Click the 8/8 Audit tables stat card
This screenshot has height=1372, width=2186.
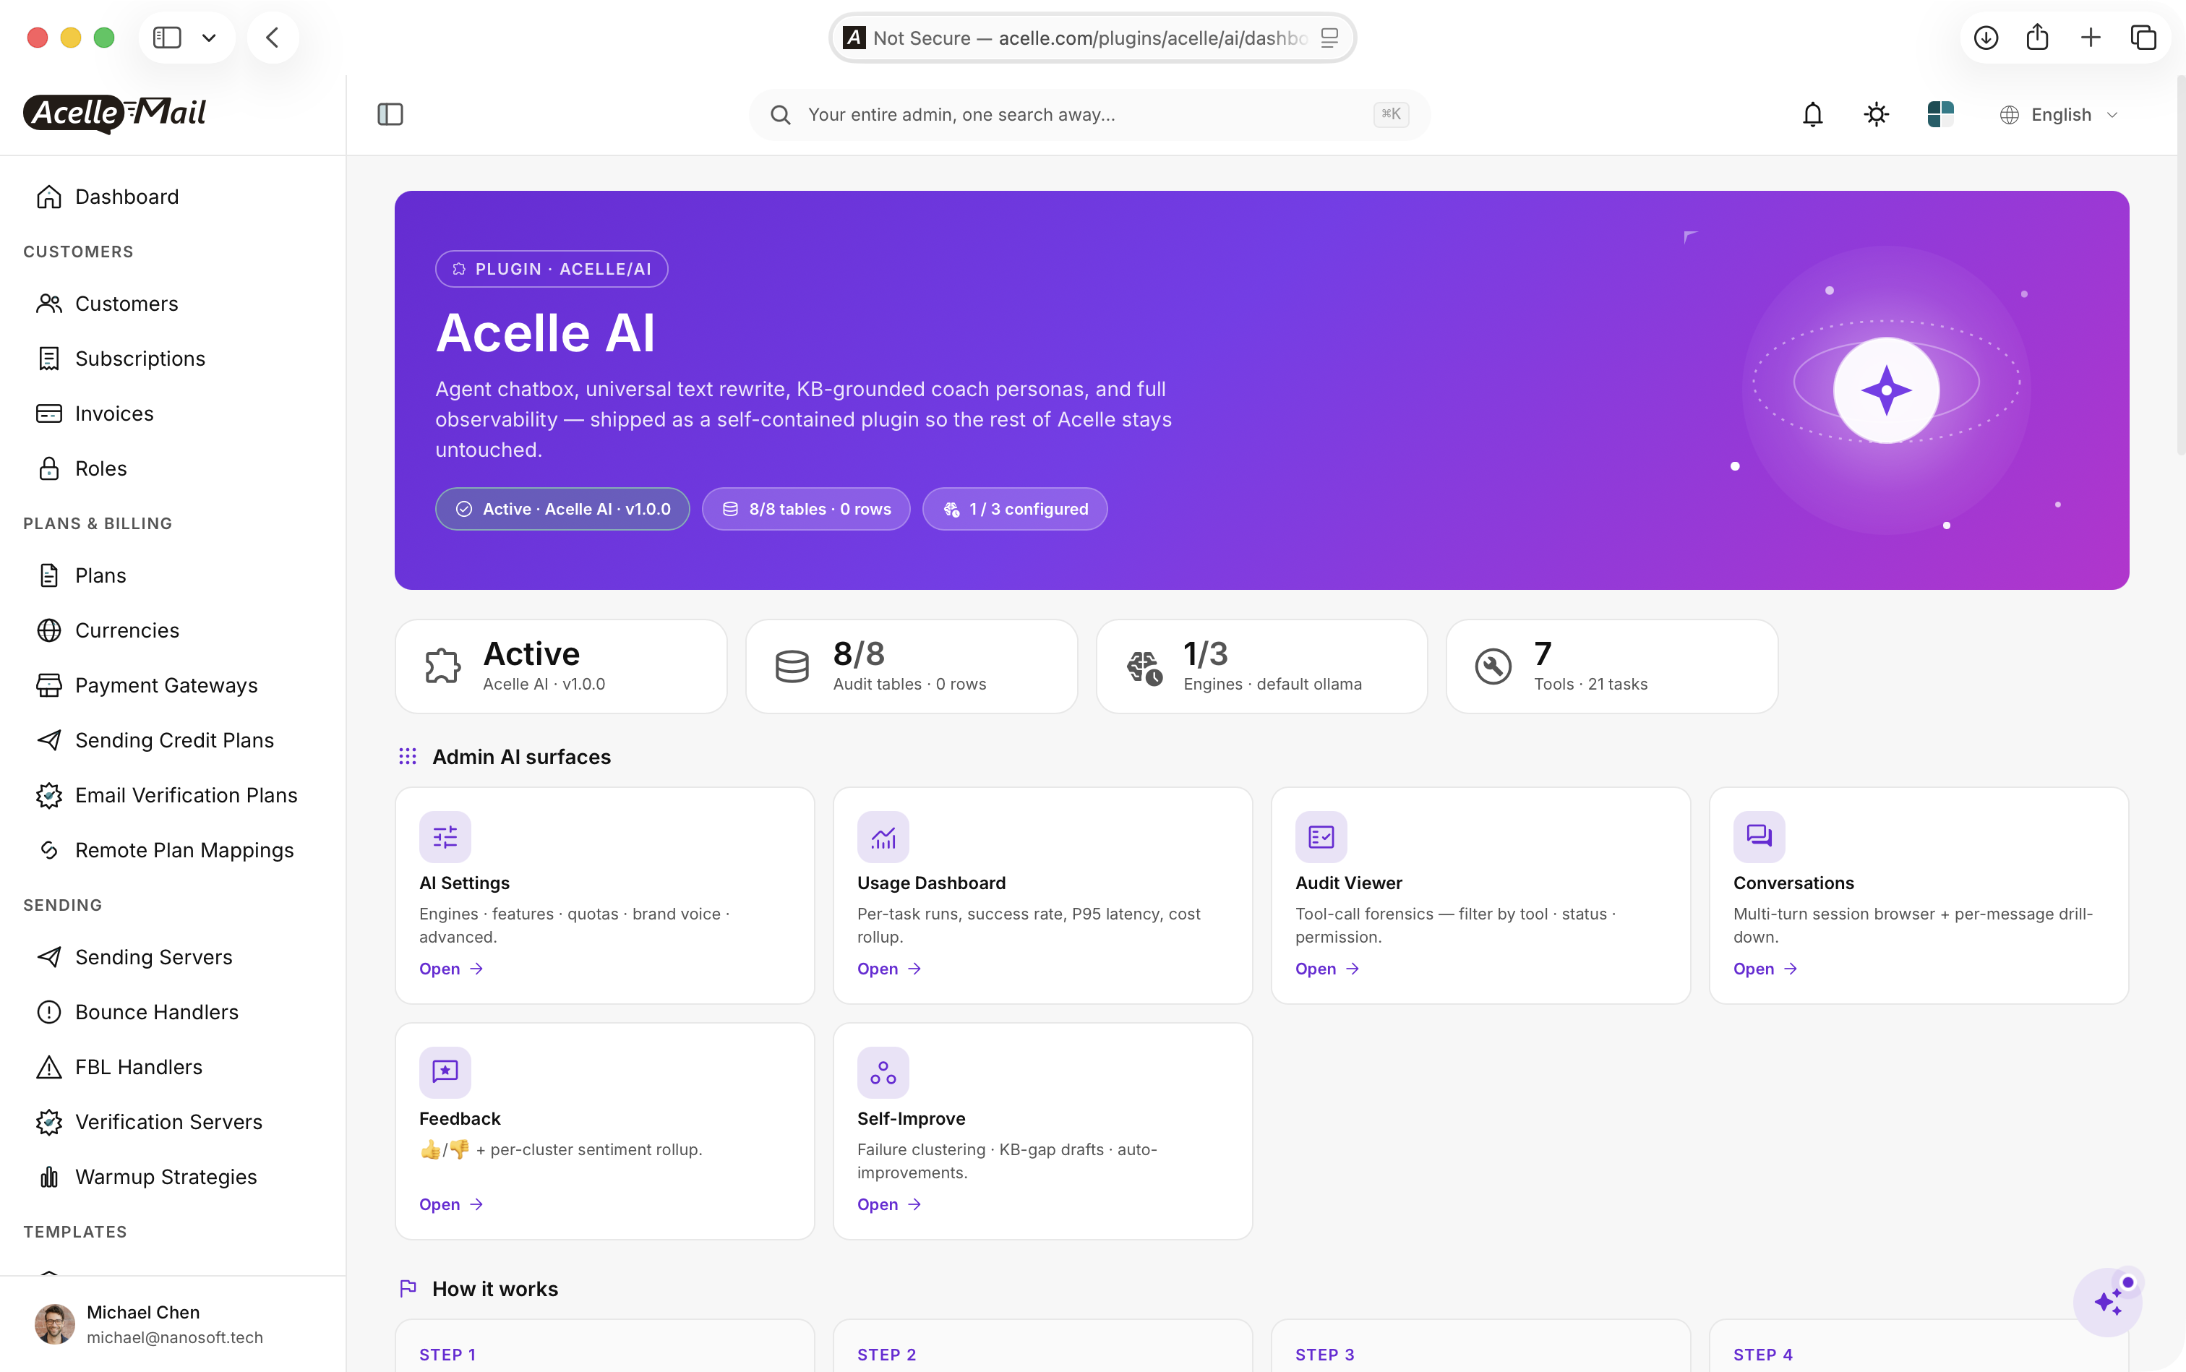[911, 666]
